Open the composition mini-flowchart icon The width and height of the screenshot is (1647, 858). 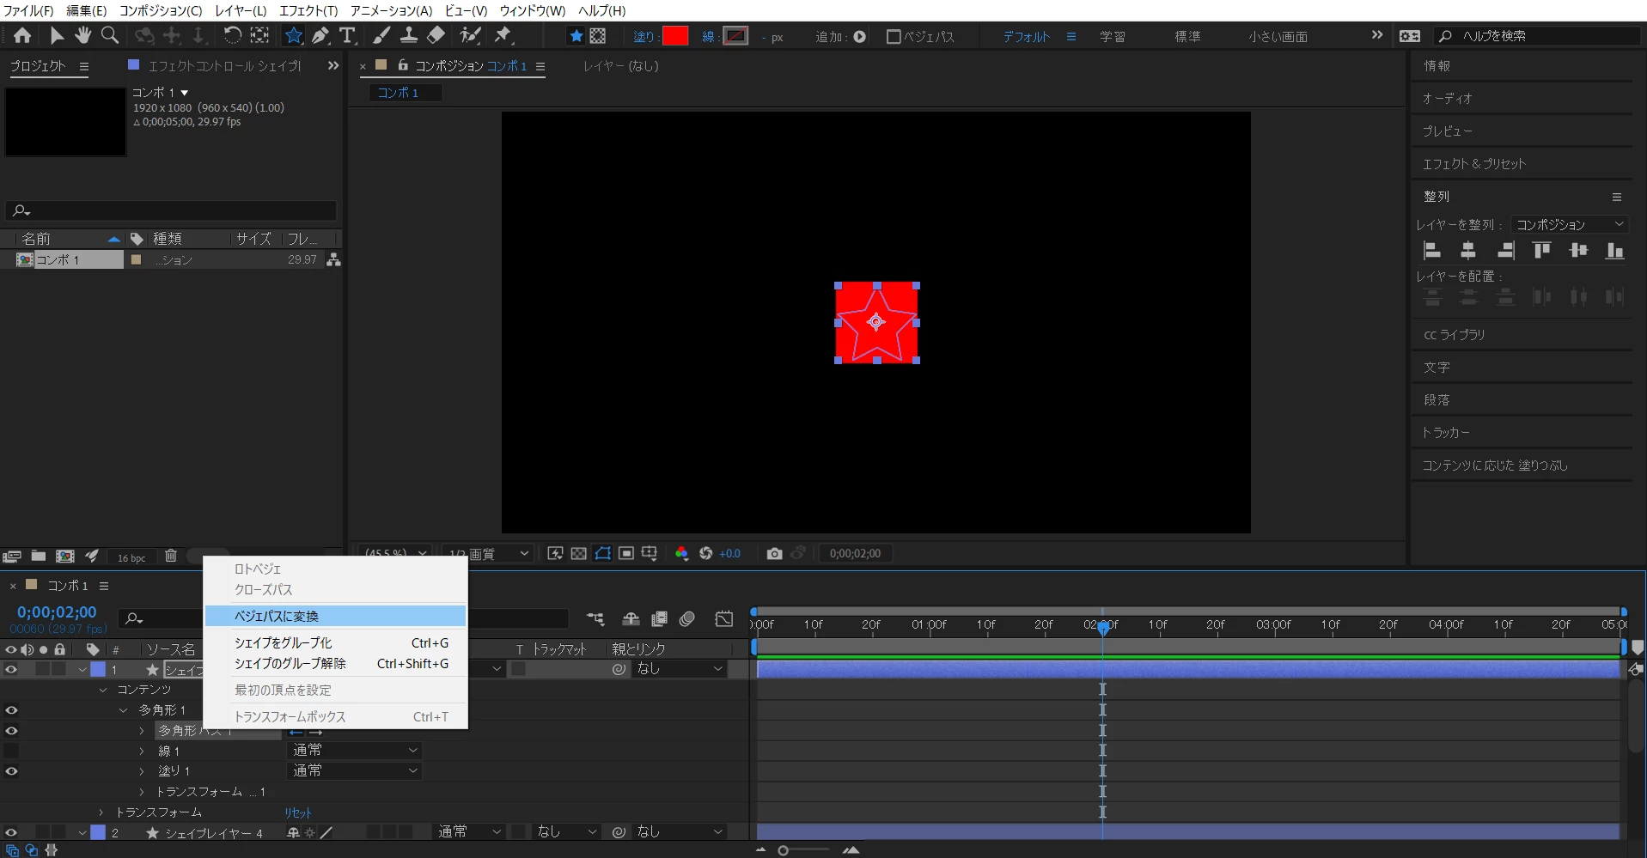[595, 618]
